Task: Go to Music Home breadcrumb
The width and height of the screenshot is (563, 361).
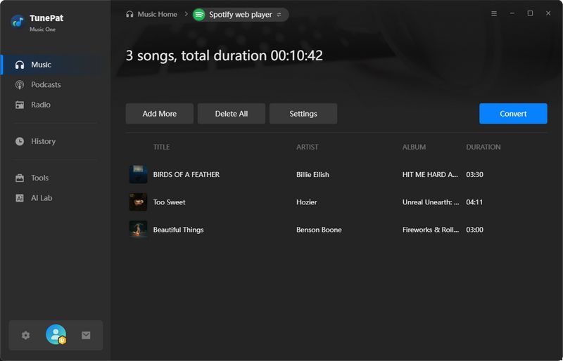Action: 151,14
